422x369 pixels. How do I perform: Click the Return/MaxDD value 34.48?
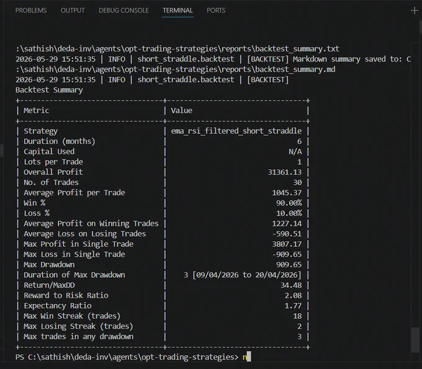tap(291, 285)
